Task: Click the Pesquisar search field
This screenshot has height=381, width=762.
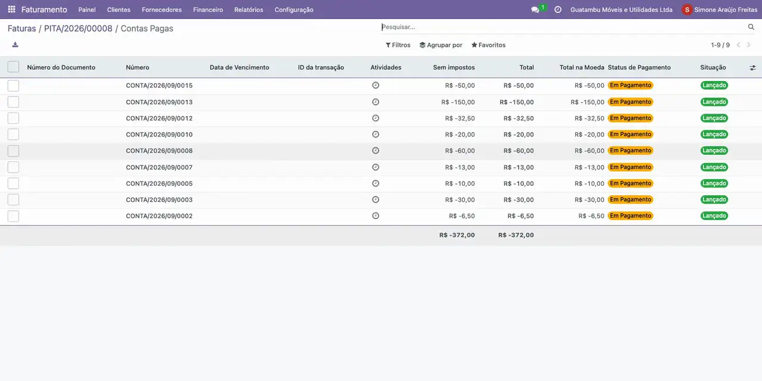Action: tap(563, 27)
